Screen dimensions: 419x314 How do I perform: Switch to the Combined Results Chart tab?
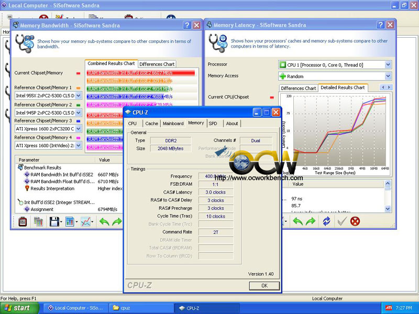click(111, 63)
